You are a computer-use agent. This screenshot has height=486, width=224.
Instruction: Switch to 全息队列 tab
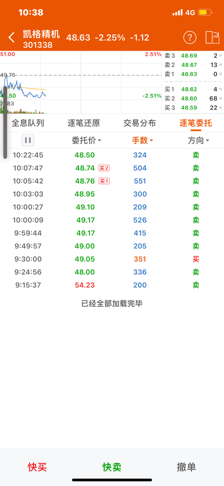click(x=28, y=123)
